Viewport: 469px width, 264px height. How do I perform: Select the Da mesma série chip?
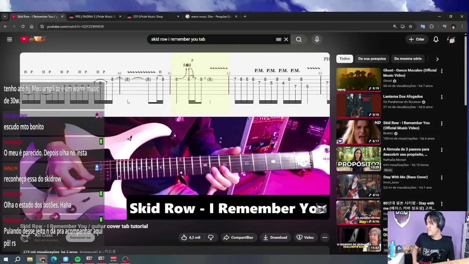click(408, 59)
